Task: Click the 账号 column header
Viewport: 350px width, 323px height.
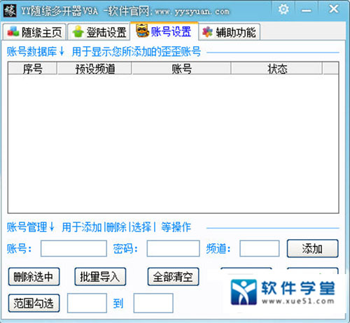Action: pos(181,69)
